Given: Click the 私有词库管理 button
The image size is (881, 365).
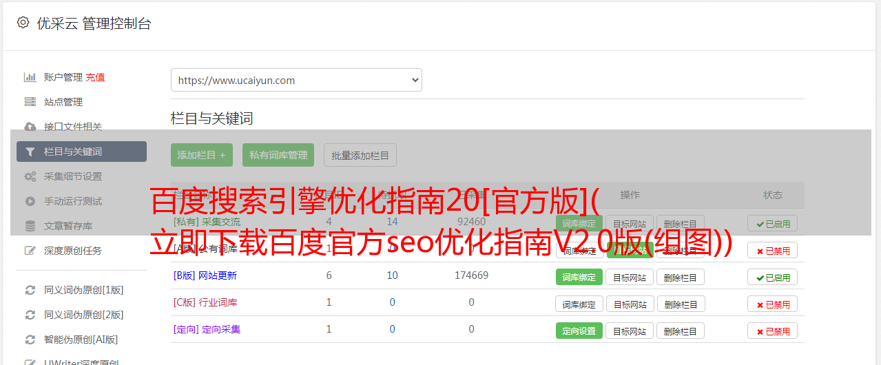Looking at the screenshot, I should click(278, 155).
